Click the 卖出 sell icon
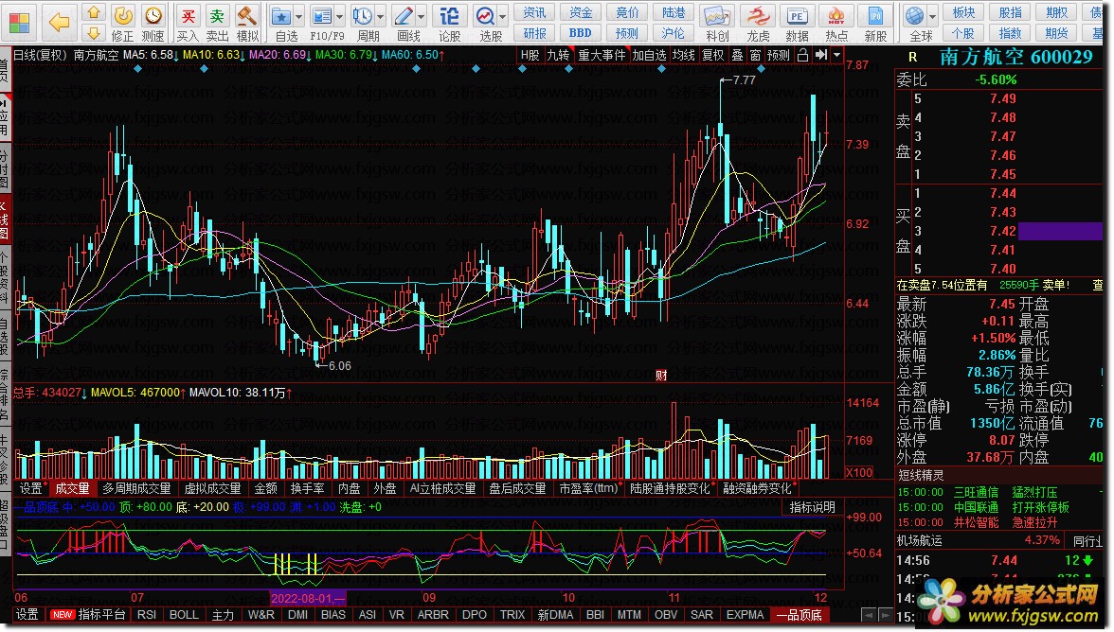 click(x=217, y=15)
